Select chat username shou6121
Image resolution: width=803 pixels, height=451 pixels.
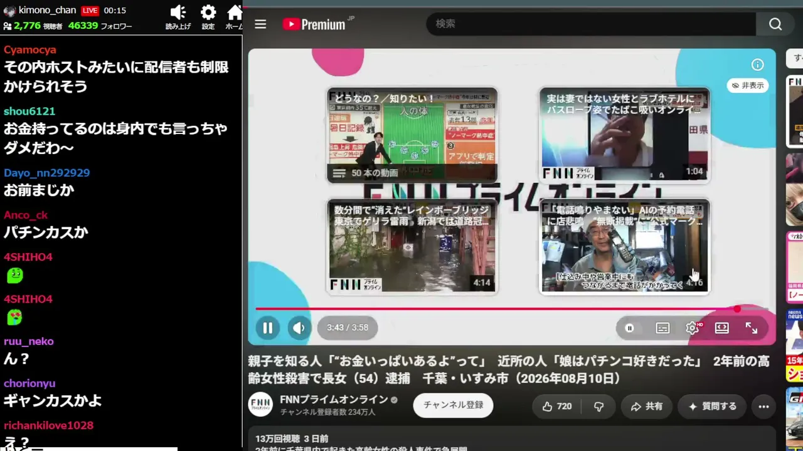(29, 111)
